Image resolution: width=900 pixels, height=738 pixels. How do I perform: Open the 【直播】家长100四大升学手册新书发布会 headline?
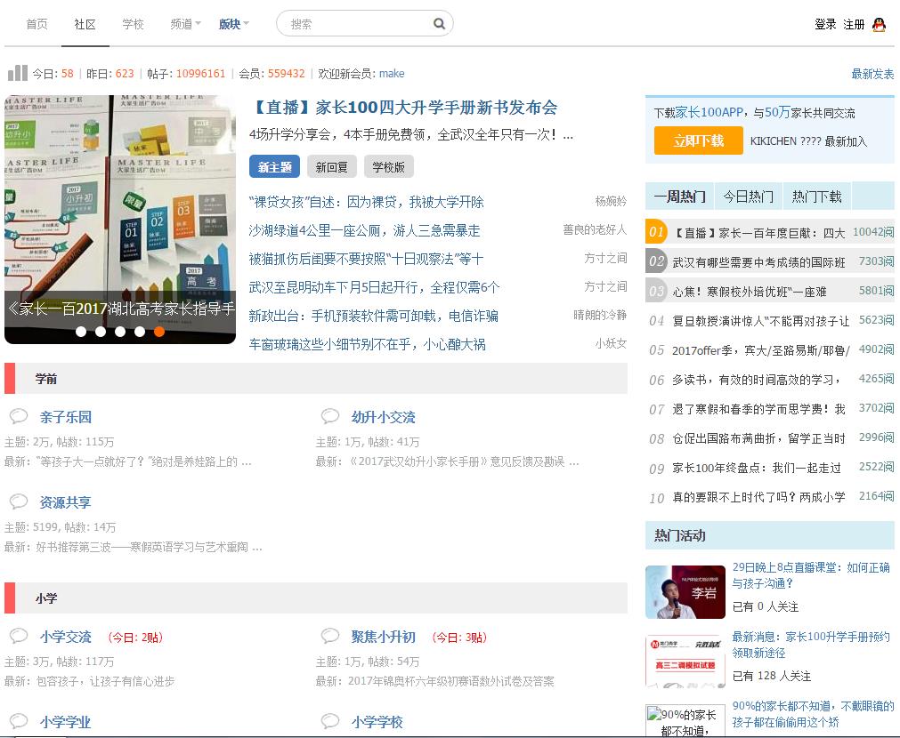point(404,108)
